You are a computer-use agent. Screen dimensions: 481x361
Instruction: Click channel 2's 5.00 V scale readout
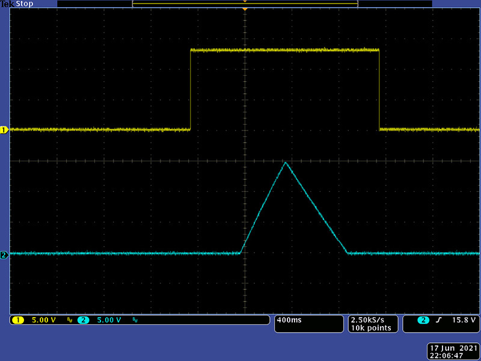(109, 320)
